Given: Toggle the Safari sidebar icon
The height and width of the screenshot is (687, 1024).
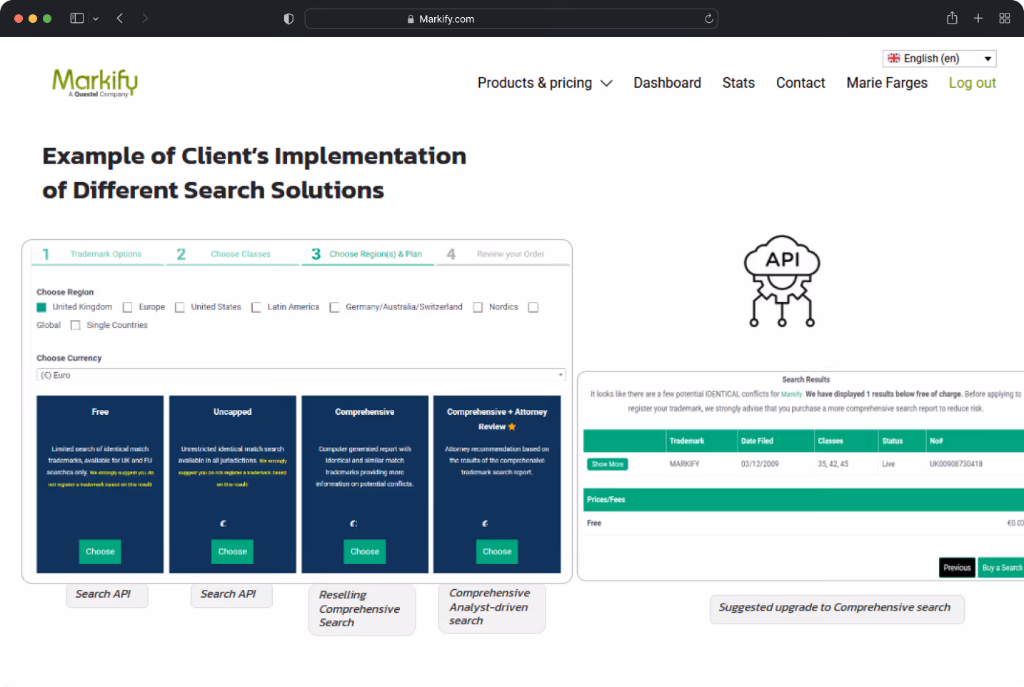Looking at the screenshot, I should (77, 19).
